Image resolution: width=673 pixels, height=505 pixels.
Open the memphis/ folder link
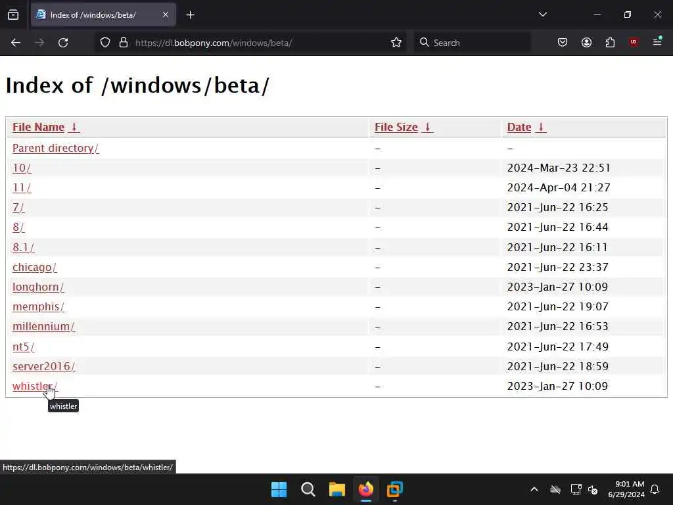point(38,306)
